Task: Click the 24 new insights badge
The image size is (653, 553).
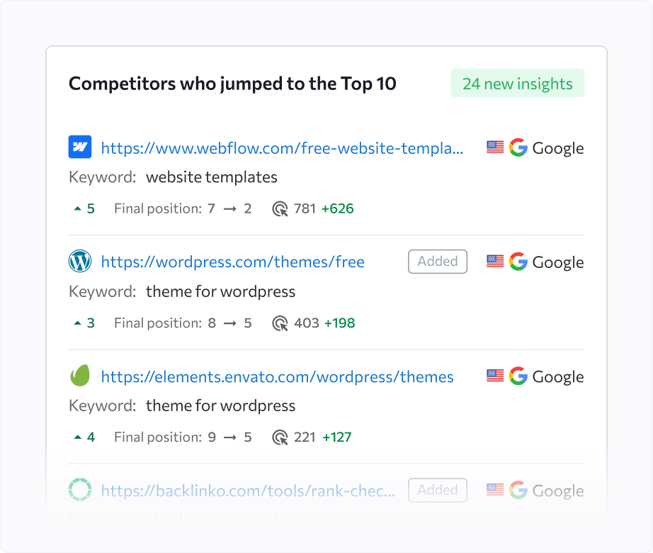Action: point(518,84)
